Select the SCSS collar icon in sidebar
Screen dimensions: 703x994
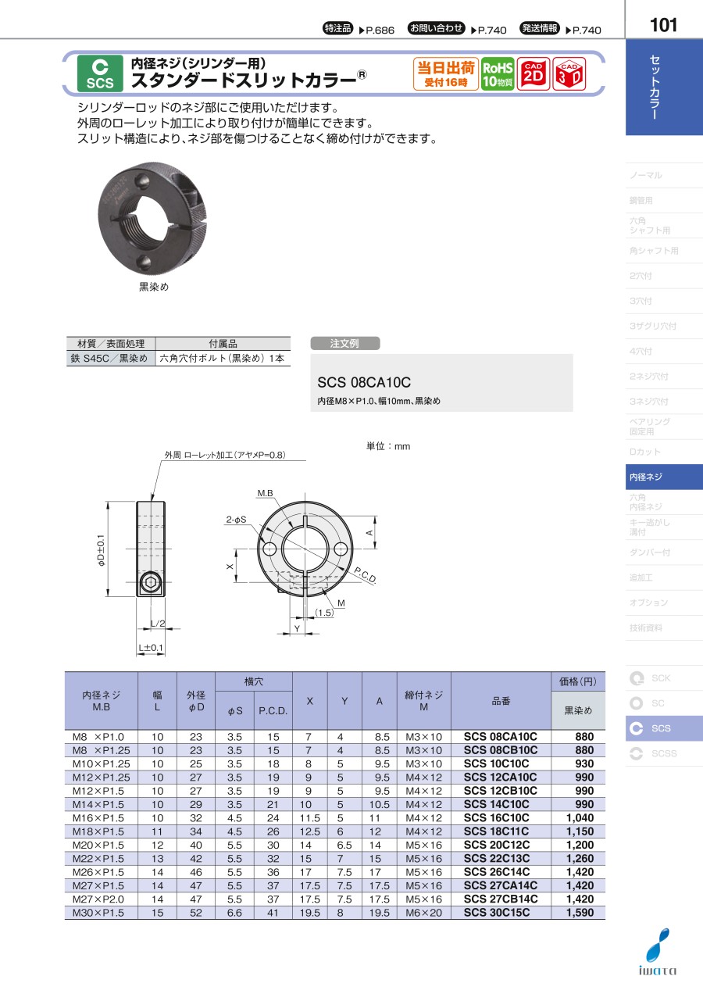(x=637, y=753)
